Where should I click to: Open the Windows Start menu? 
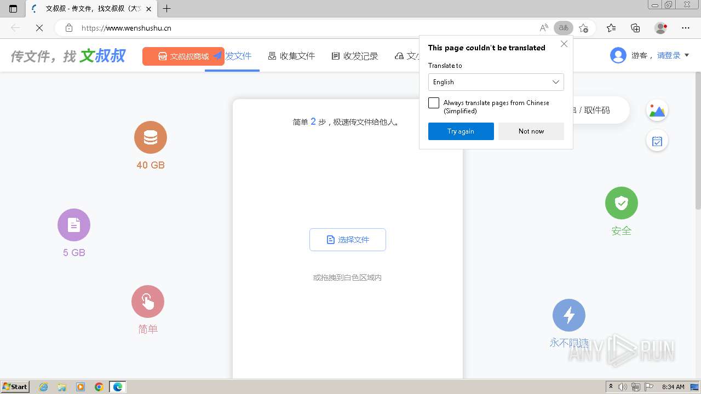(15, 387)
